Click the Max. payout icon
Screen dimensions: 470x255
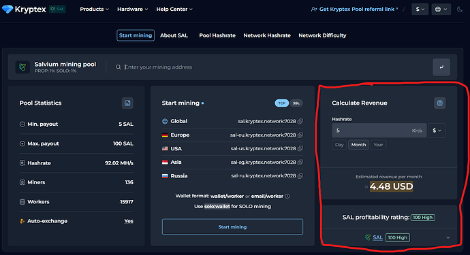click(22, 143)
